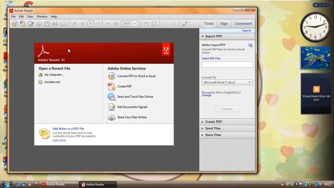This screenshot has height=188, width=334.
Task: Click the page number field in toolbar
Action: click(x=90, y=23)
